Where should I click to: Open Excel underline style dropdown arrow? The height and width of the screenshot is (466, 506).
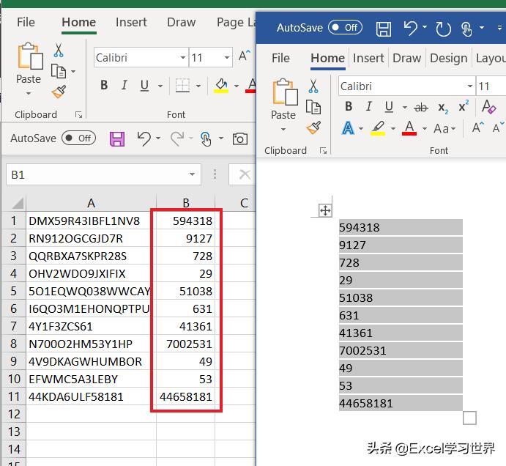click(x=160, y=86)
